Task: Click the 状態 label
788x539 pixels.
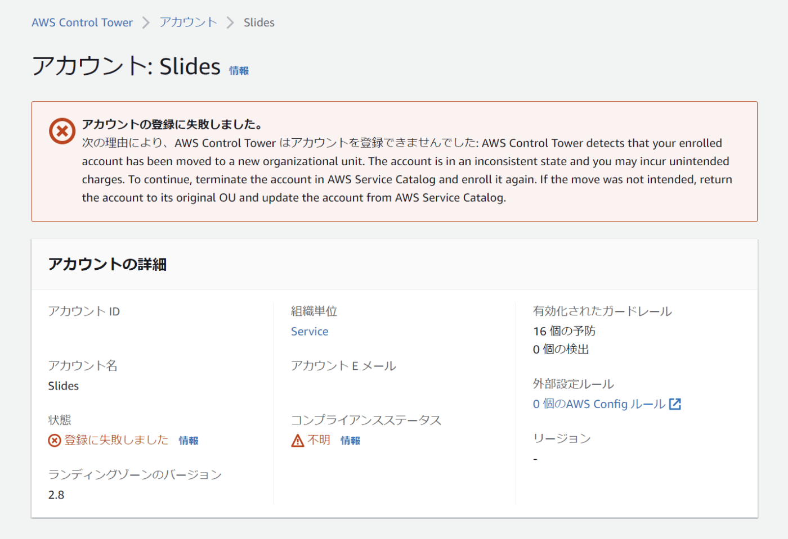Action: (x=60, y=420)
